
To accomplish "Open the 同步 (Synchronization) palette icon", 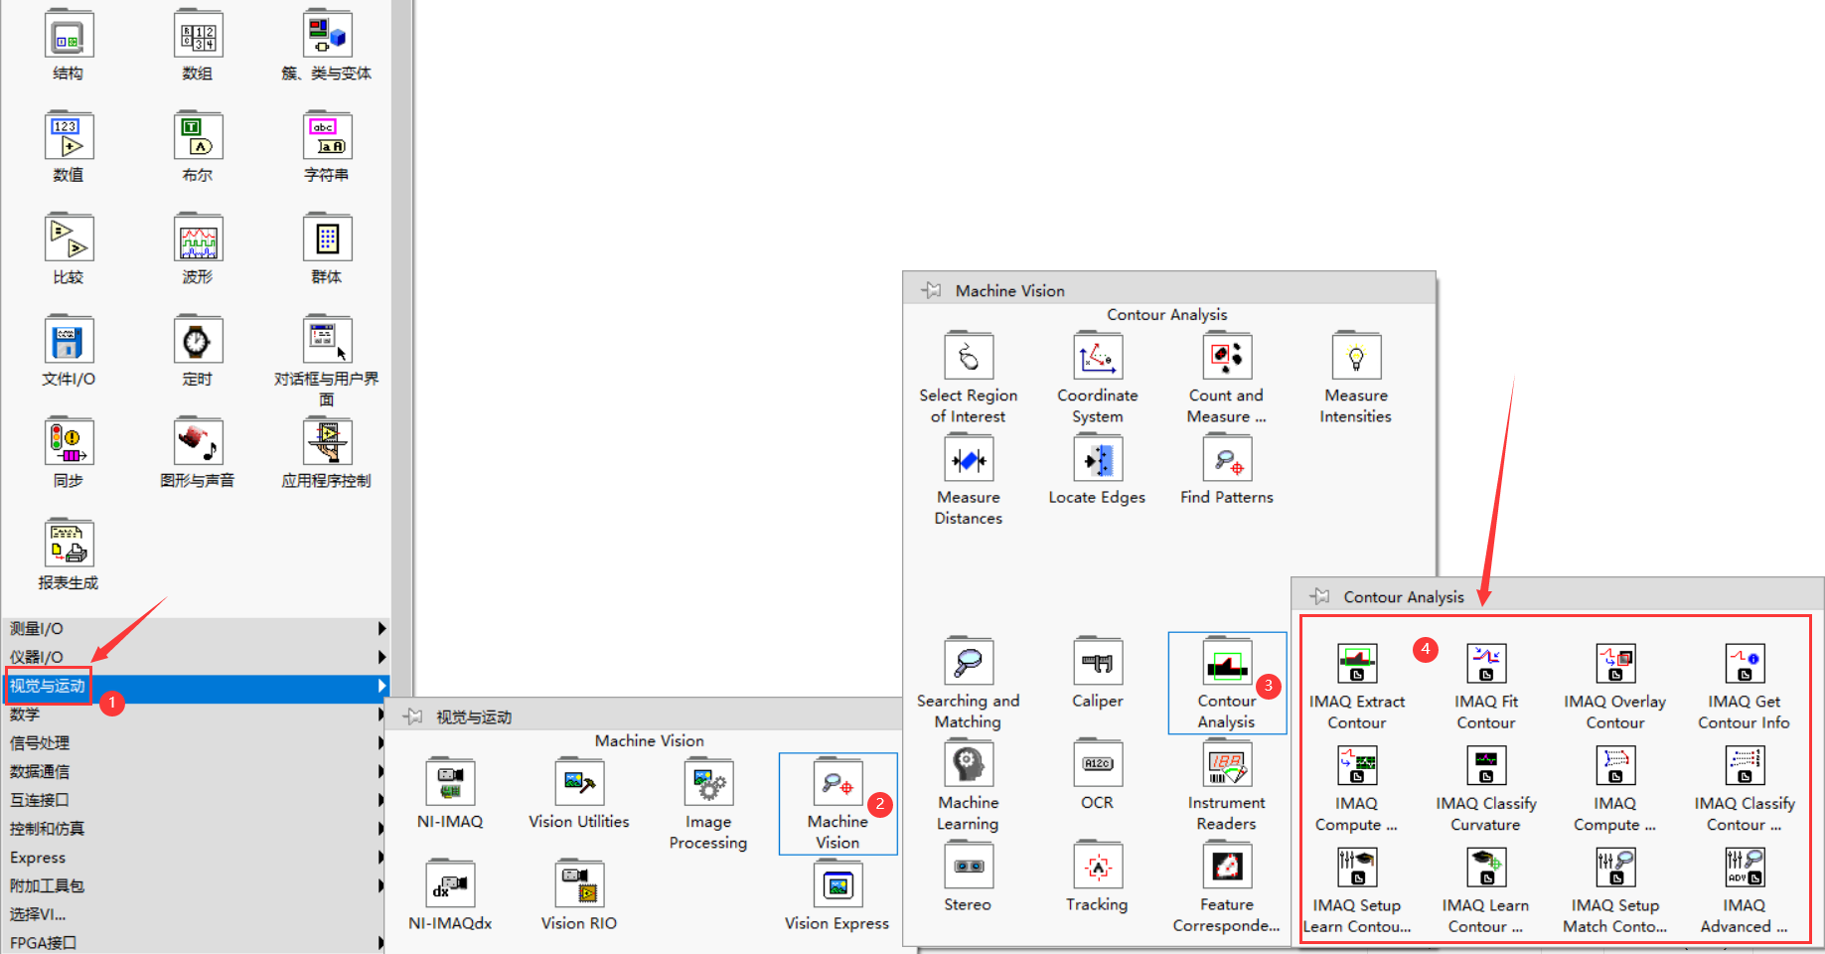I will tap(69, 442).
